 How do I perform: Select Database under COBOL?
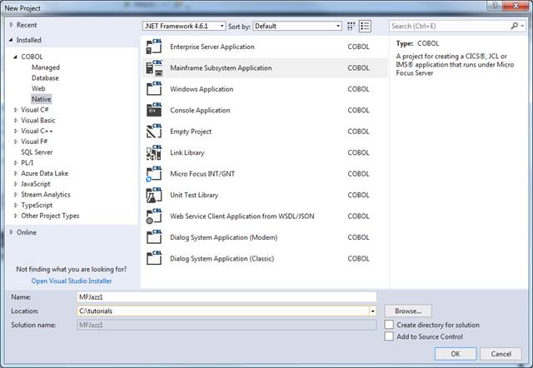click(x=45, y=77)
